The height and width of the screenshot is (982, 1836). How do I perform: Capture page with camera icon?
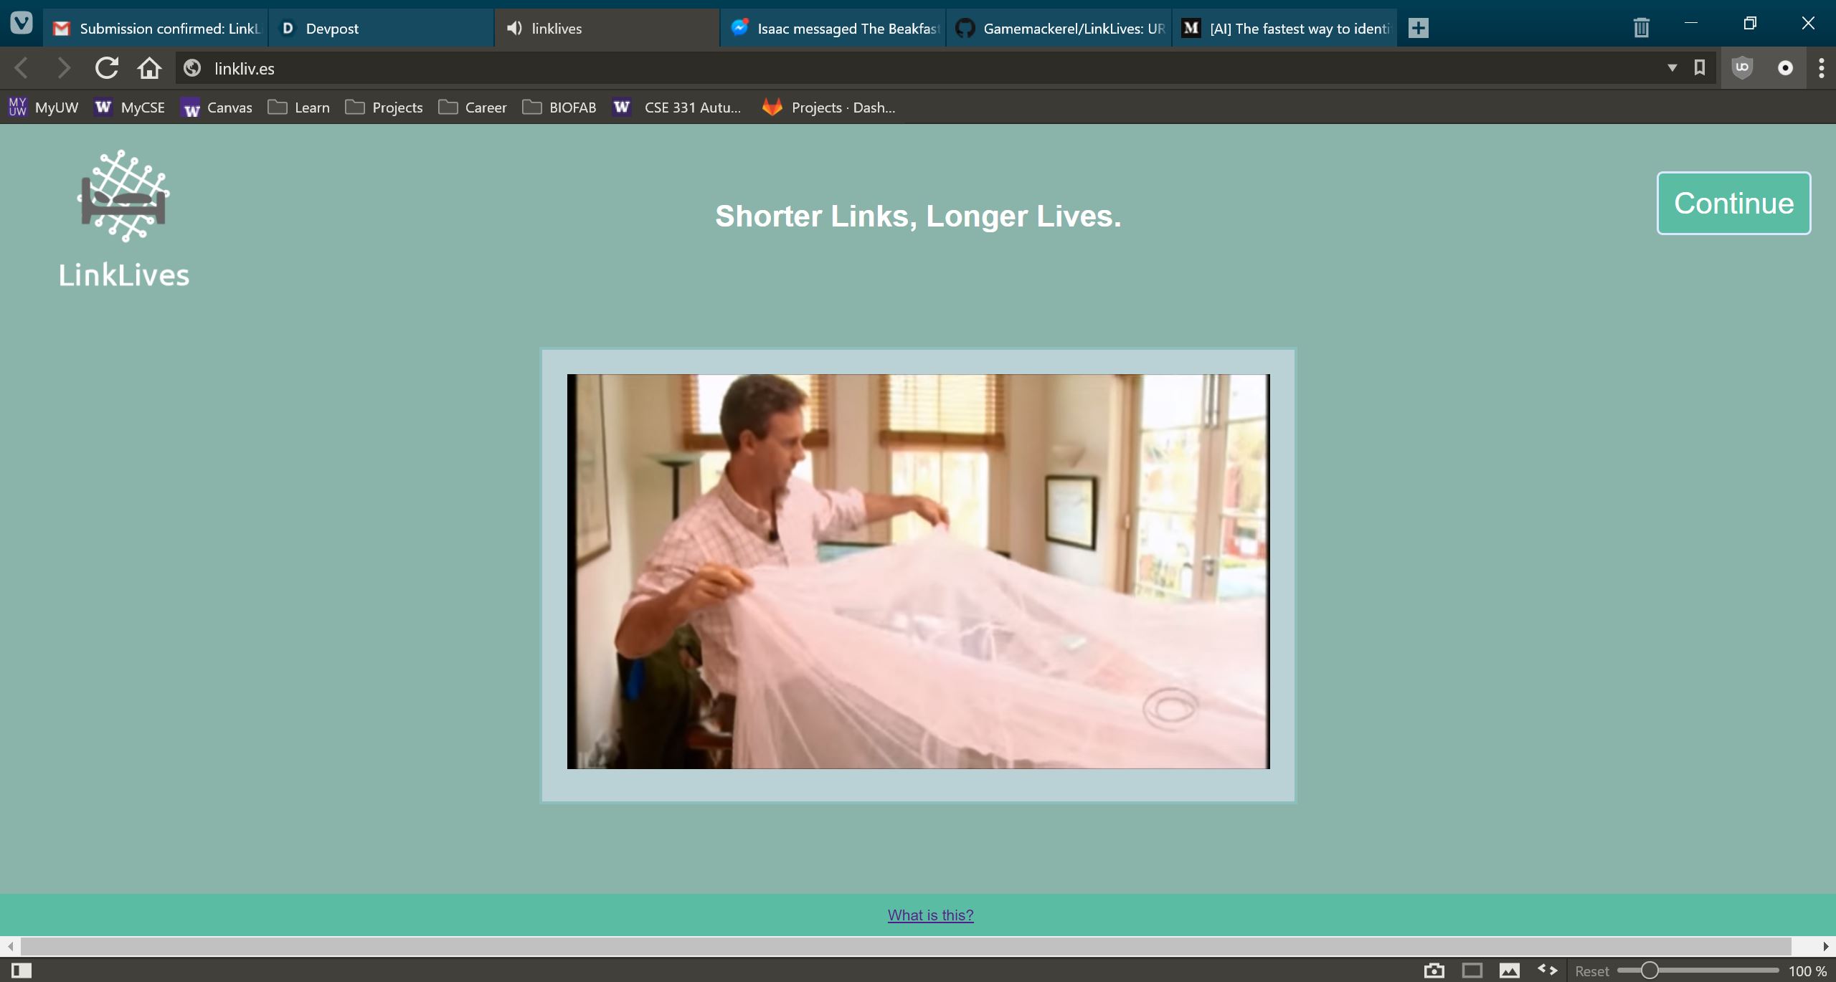click(x=1434, y=971)
